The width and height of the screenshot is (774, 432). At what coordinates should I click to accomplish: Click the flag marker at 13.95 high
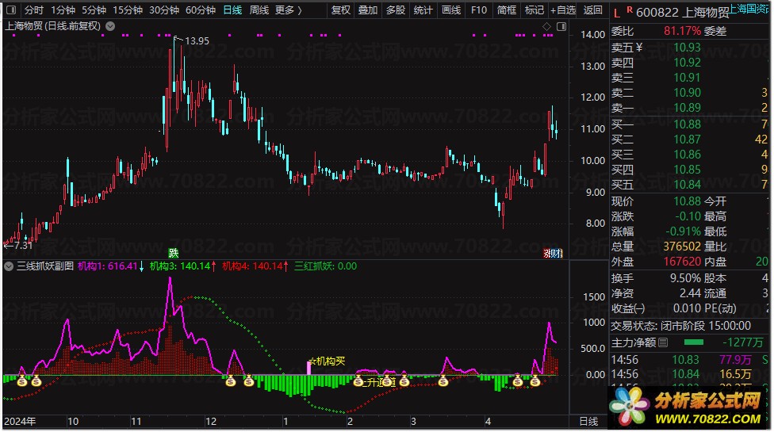pos(178,38)
